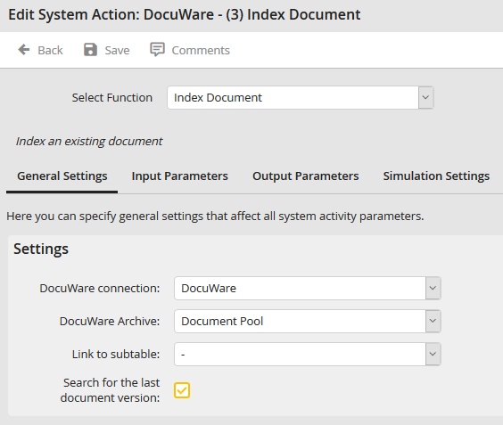Viewport: 503px width, 425px height.
Task: Switch to the Output Parameters tab
Action: pos(305,176)
